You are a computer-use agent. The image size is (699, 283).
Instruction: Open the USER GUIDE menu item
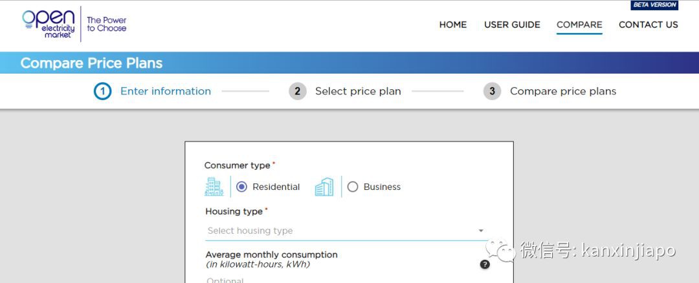pos(512,25)
